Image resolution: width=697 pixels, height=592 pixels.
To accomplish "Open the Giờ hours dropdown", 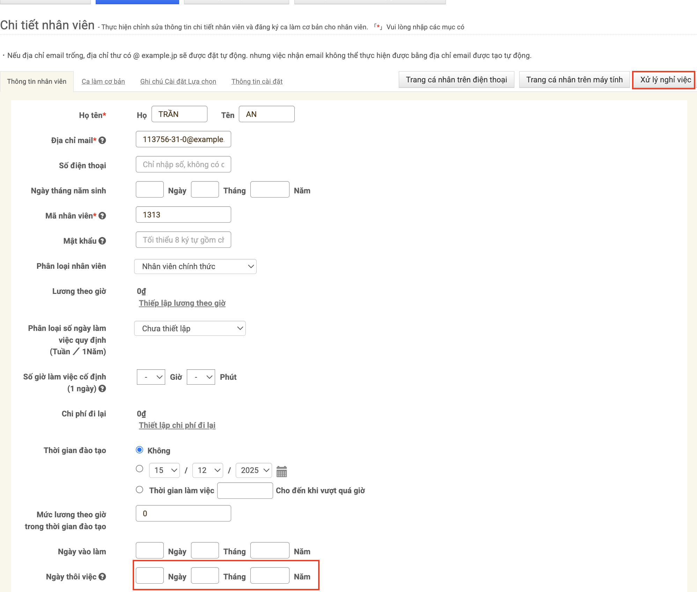I will (151, 377).
